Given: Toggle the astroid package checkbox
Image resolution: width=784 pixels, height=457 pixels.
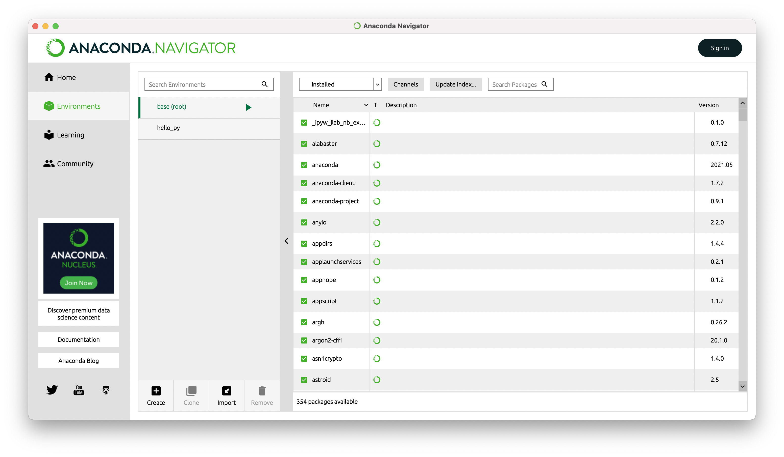Looking at the screenshot, I should click(304, 380).
